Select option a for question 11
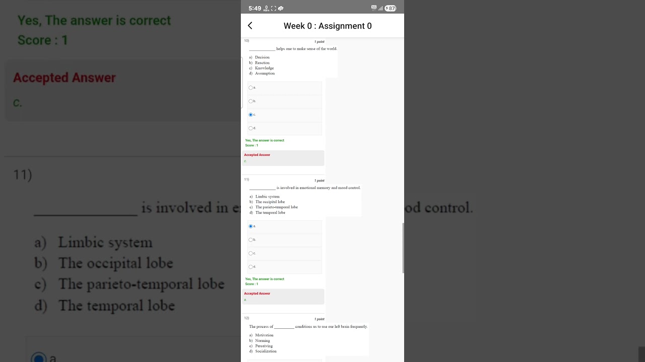Viewport: 645px width, 362px height. [x=250, y=226]
